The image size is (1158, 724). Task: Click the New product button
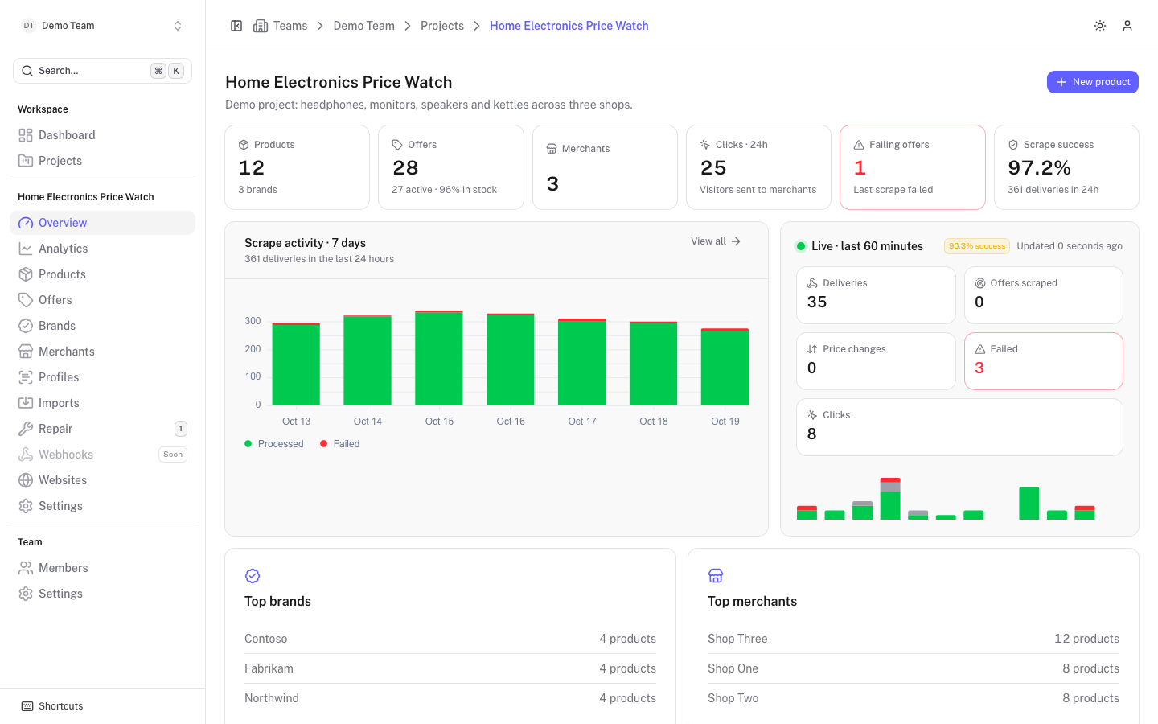1093,82
